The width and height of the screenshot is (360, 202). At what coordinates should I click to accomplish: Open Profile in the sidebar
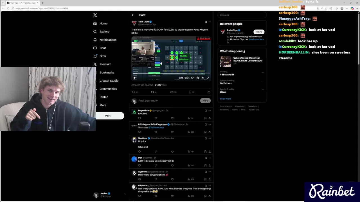103,97
